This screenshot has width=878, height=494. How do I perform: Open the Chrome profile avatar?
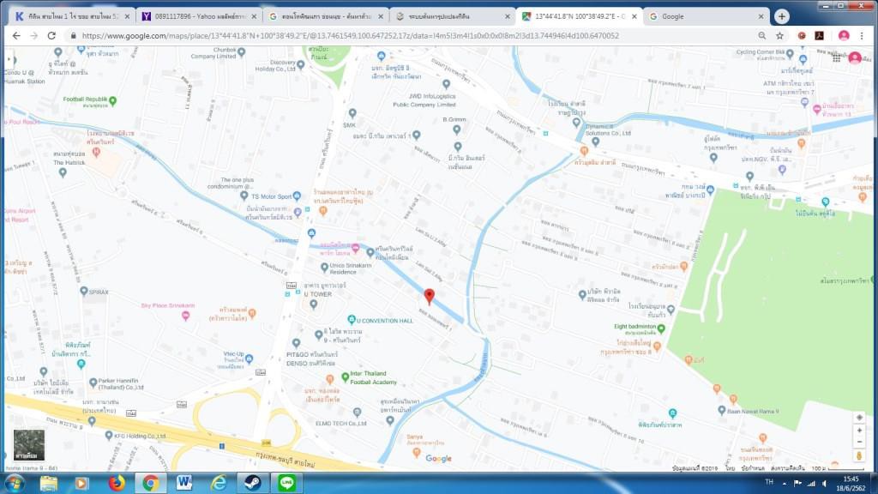(x=844, y=36)
